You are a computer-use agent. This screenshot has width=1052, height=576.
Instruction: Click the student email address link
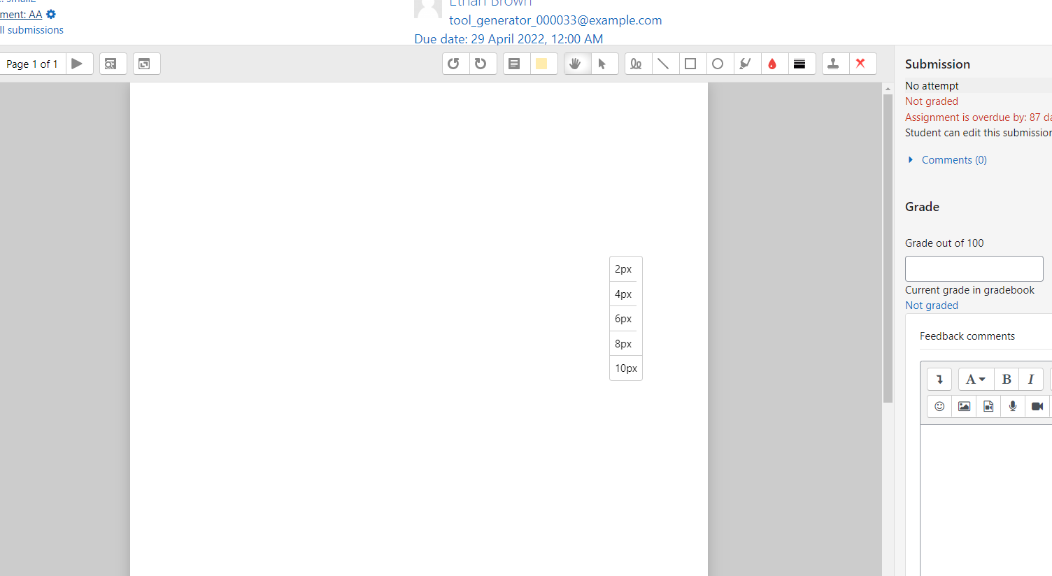[555, 20]
